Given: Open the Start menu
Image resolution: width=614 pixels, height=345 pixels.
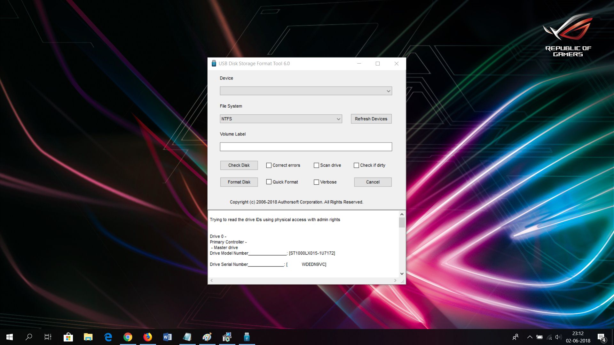Looking at the screenshot, I should (x=9, y=337).
